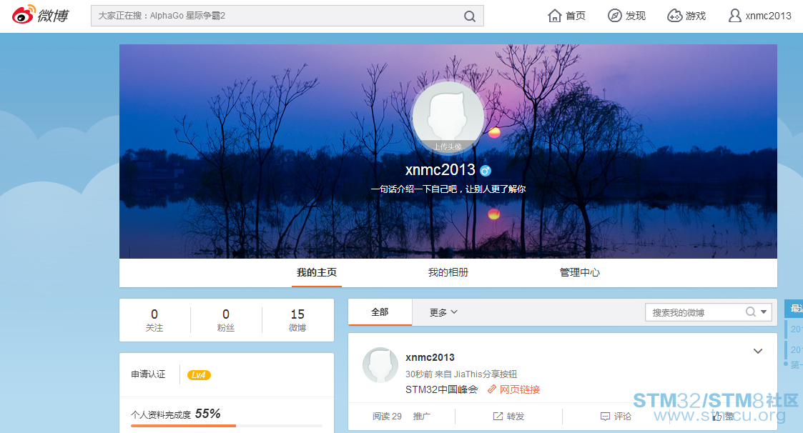Click xnmc2013 post author name
The image size is (803, 433).
430,357
